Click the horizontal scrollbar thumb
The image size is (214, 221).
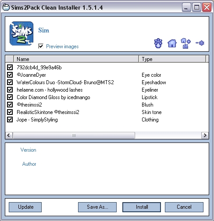[x=74, y=135]
